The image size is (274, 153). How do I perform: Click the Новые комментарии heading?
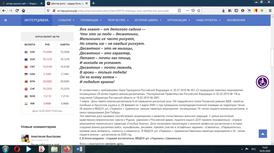point(38,127)
